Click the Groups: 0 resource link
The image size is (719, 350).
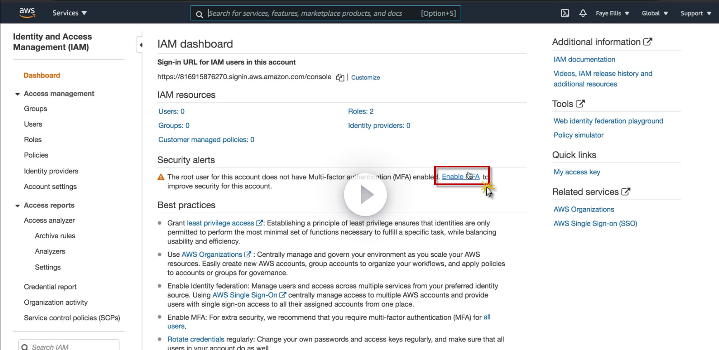point(174,126)
